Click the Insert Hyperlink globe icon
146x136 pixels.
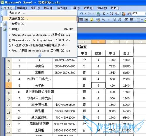[x=98, y=14]
